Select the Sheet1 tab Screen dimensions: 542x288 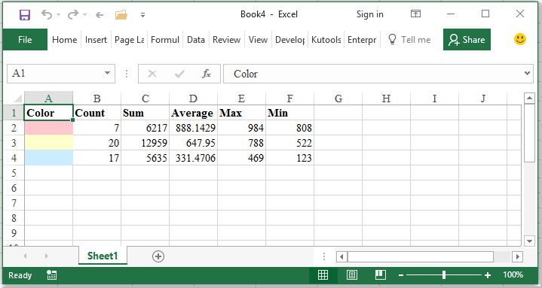coord(103,256)
